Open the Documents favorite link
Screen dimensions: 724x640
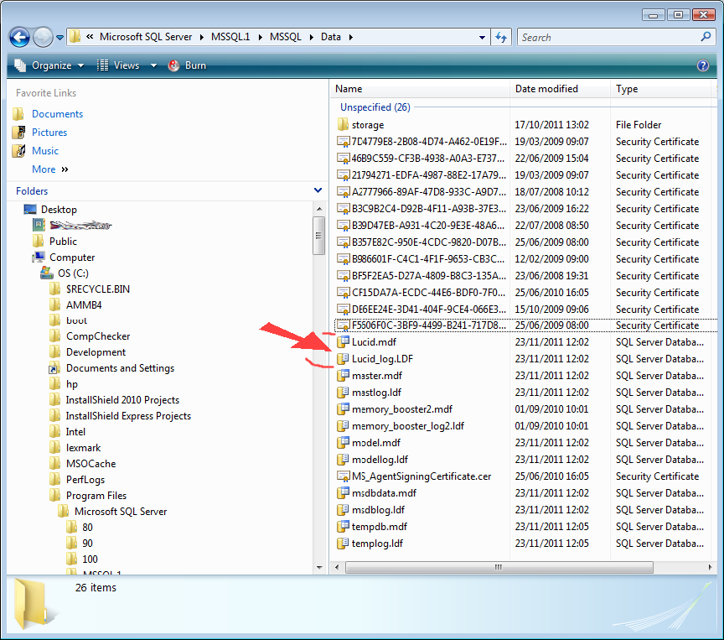pyautogui.click(x=57, y=114)
